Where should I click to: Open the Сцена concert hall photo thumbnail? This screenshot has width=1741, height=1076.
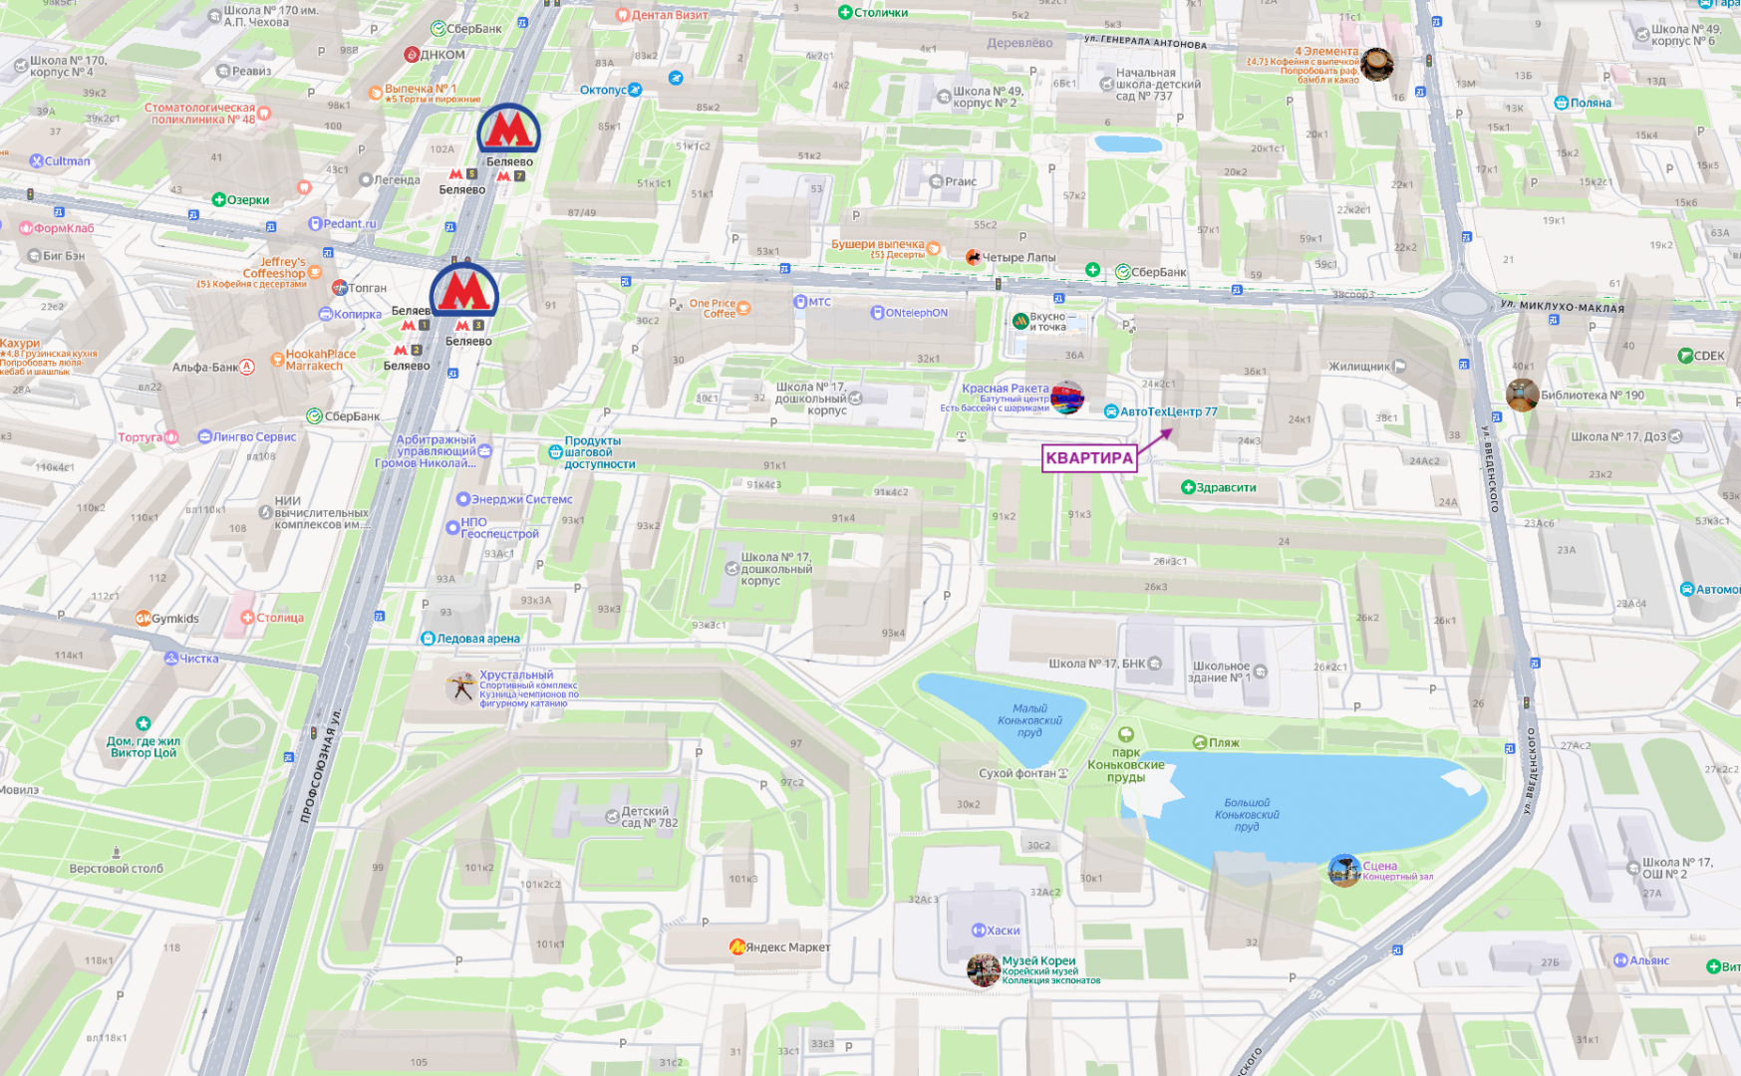click(x=1344, y=870)
